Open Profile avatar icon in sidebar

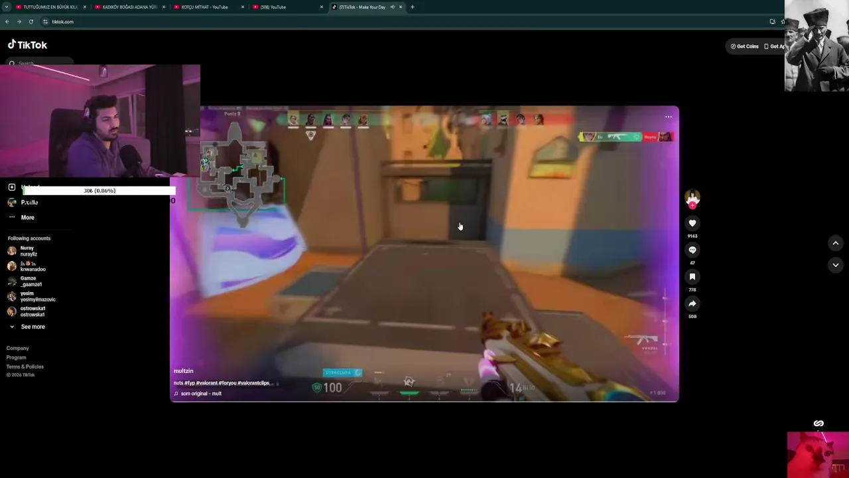tap(11, 202)
